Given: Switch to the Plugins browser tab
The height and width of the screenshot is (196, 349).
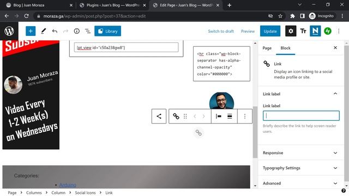Looking at the screenshot, I should coord(113,5).
